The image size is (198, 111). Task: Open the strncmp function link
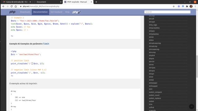tap(152, 52)
